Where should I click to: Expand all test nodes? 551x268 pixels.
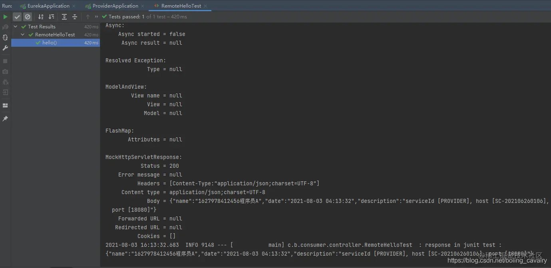pos(64,17)
